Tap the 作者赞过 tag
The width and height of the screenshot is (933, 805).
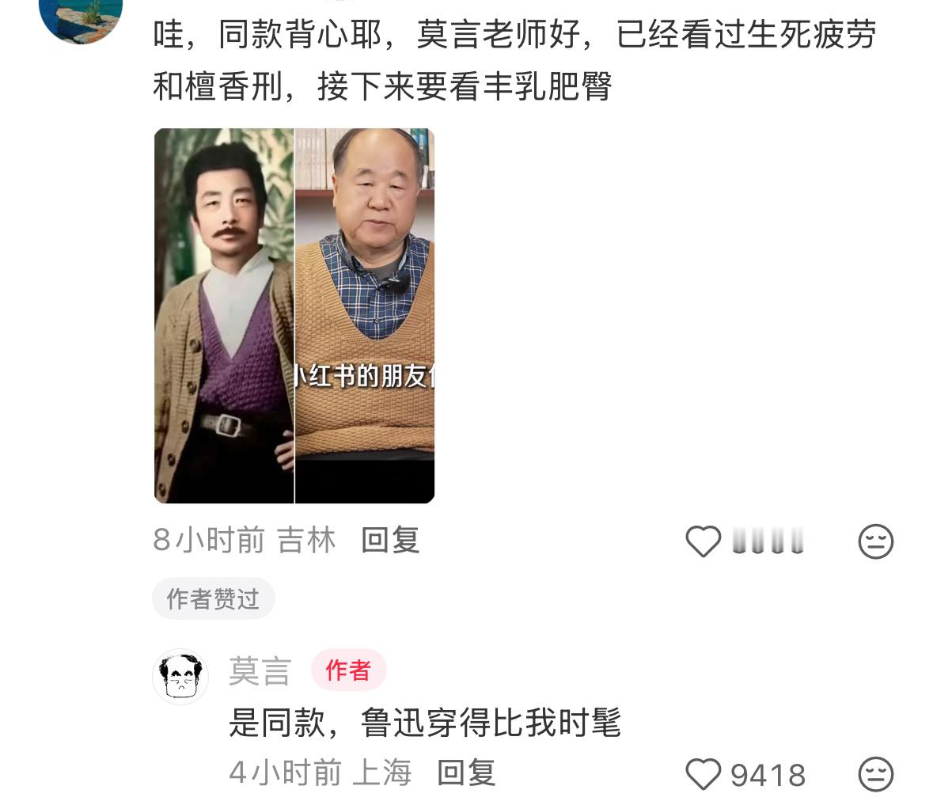[x=213, y=598]
